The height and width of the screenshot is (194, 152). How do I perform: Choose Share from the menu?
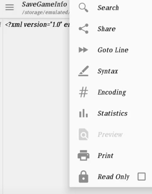tap(111, 29)
